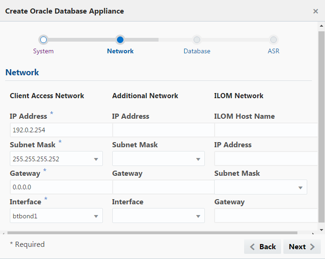Click the ASR step label
Screen dimensions: 325x259
[274, 51]
